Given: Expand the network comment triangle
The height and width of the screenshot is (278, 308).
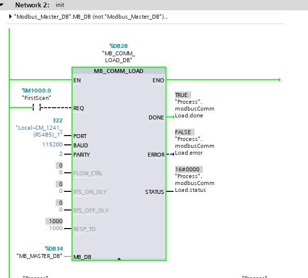Looking at the screenshot, I should tap(10, 17).
